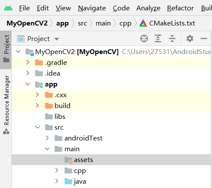Expand the .gradle folder
The height and width of the screenshot is (188, 212).
pos(28,62)
